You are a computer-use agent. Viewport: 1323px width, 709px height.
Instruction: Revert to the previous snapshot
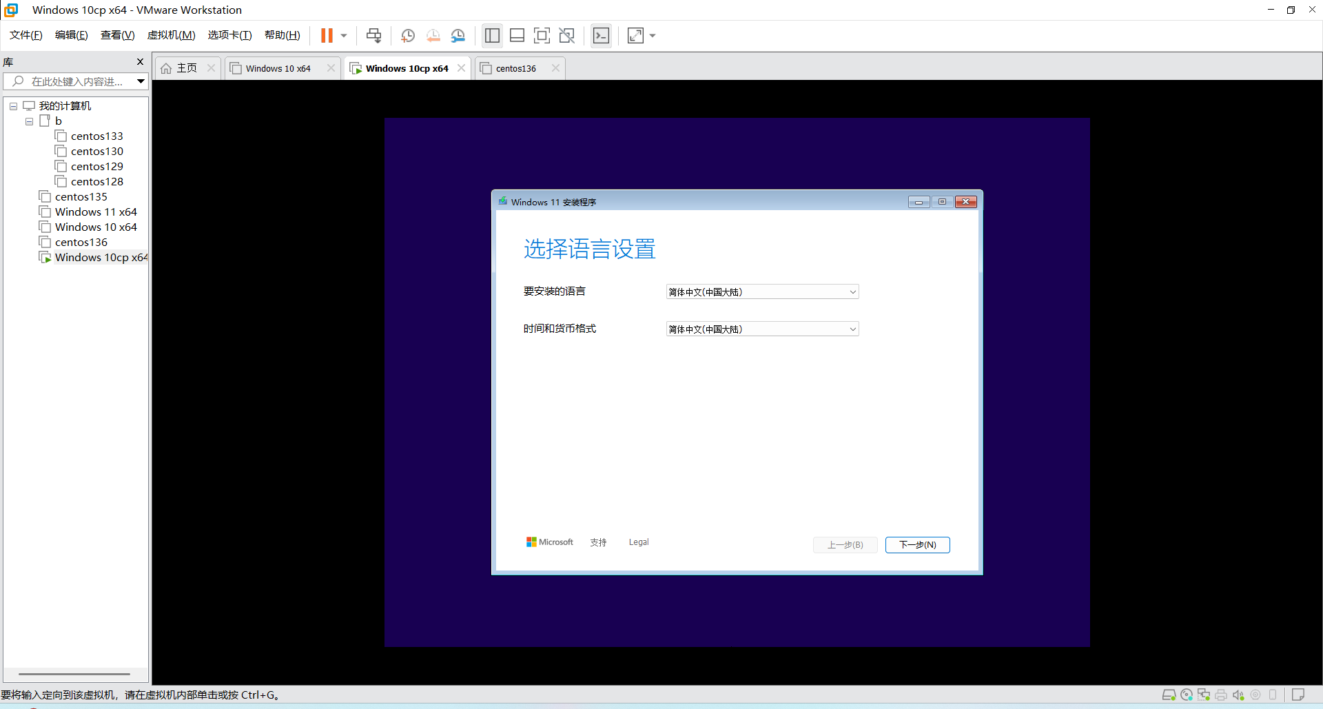(x=433, y=36)
